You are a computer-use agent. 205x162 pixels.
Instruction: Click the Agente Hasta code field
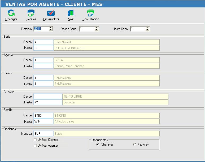(x=43, y=66)
